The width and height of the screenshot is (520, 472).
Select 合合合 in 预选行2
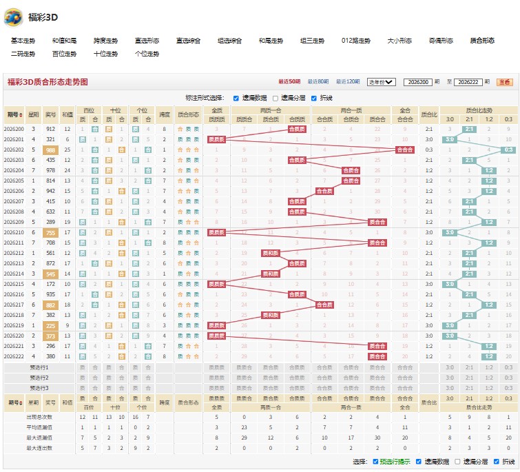point(405,378)
